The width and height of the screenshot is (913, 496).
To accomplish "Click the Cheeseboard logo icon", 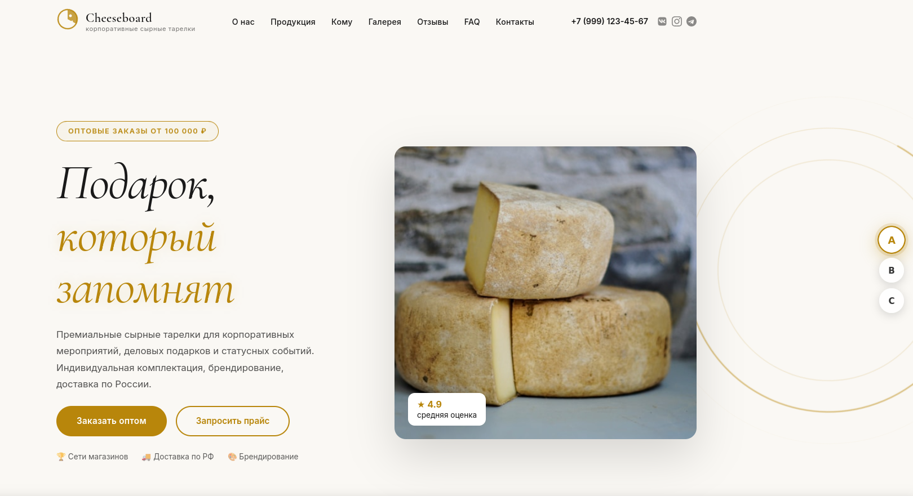I will 68,19.
